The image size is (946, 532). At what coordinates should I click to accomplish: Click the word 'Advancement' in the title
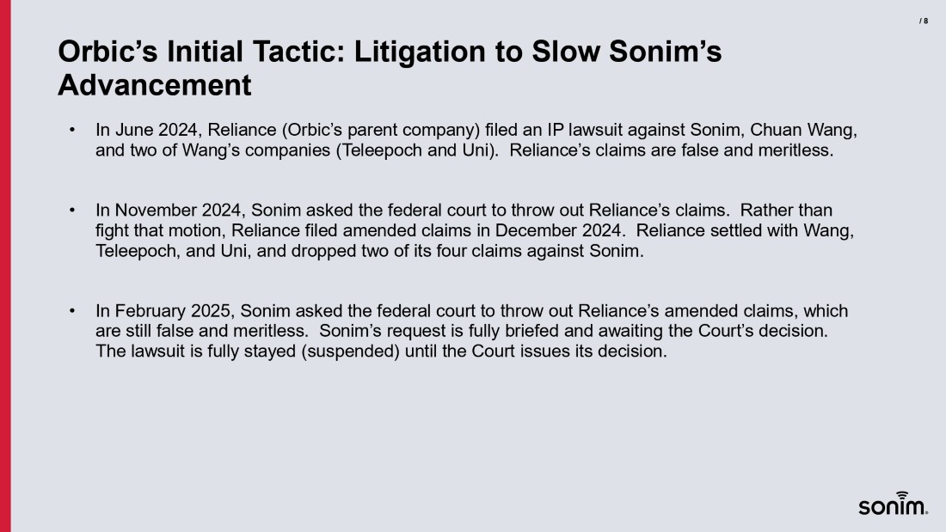tap(155, 86)
